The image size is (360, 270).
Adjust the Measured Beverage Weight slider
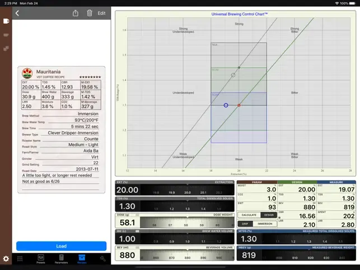pos(309,255)
